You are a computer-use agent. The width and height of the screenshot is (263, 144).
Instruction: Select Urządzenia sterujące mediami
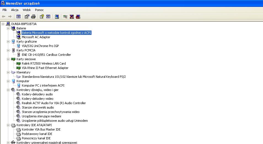tap(41, 116)
